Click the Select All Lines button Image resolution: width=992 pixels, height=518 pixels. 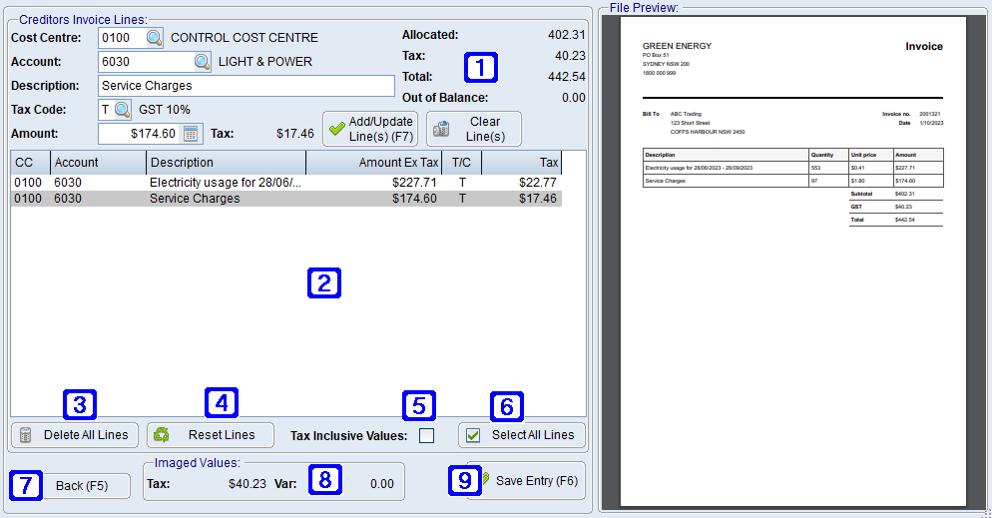(522, 435)
